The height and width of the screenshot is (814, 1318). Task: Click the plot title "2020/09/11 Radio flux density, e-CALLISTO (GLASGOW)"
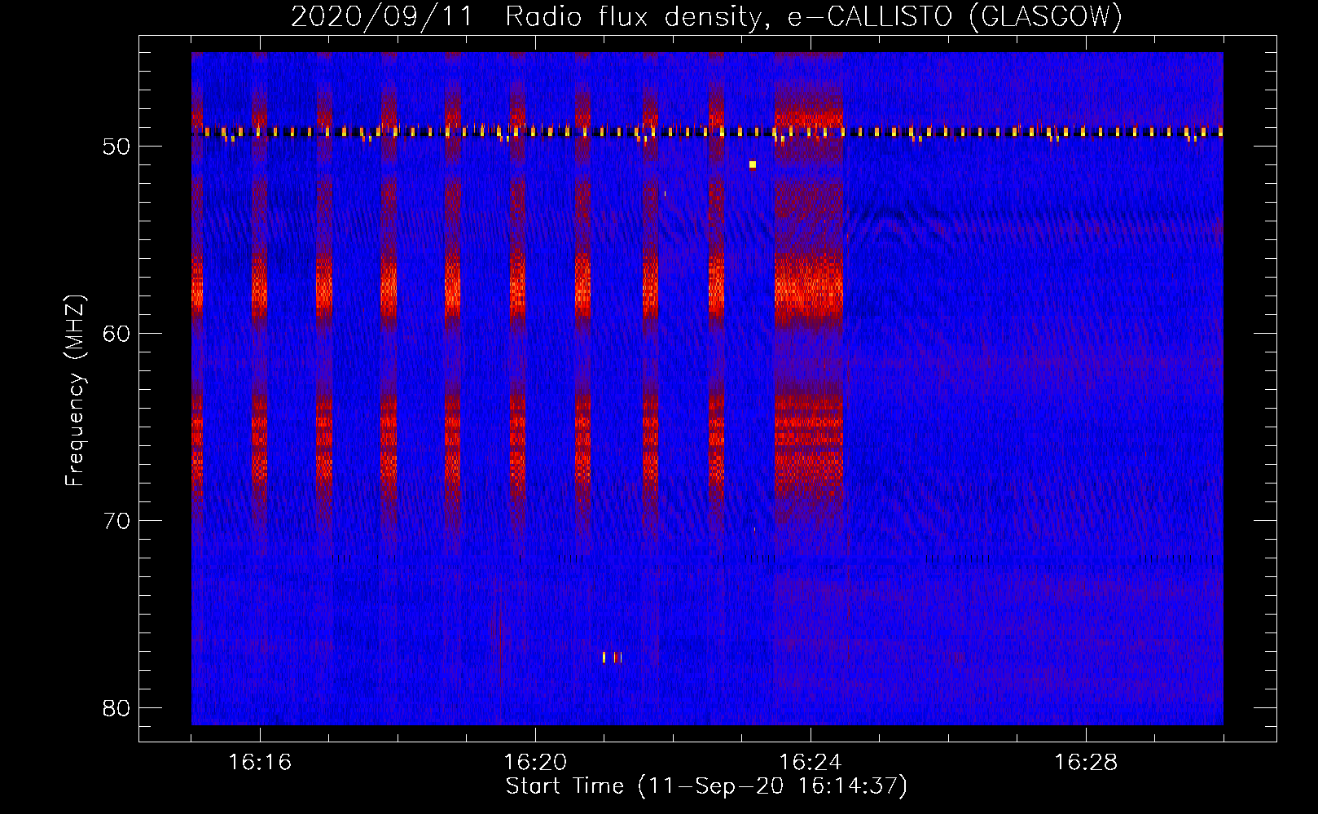click(706, 16)
